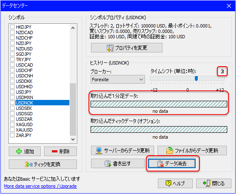The height and width of the screenshot is (194, 236).
Task: Check the XAUUSD checkbox
Action: point(12,130)
